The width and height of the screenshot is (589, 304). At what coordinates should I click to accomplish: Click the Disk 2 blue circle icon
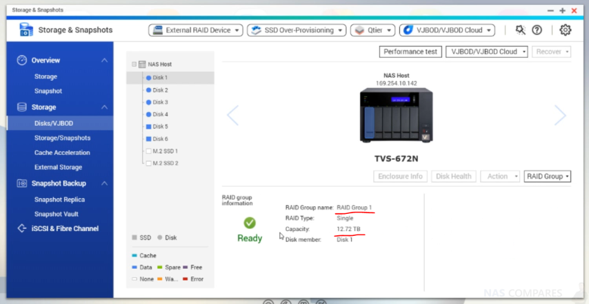click(148, 90)
